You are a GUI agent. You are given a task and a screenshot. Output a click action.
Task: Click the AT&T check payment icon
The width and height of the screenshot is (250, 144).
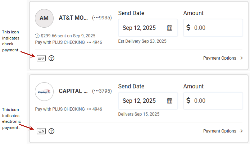coord(41,58)
